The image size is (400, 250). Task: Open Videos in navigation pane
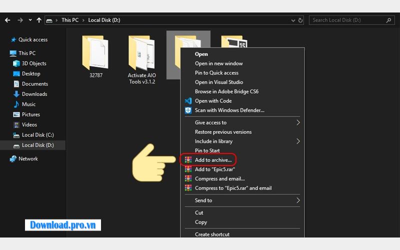29,124
